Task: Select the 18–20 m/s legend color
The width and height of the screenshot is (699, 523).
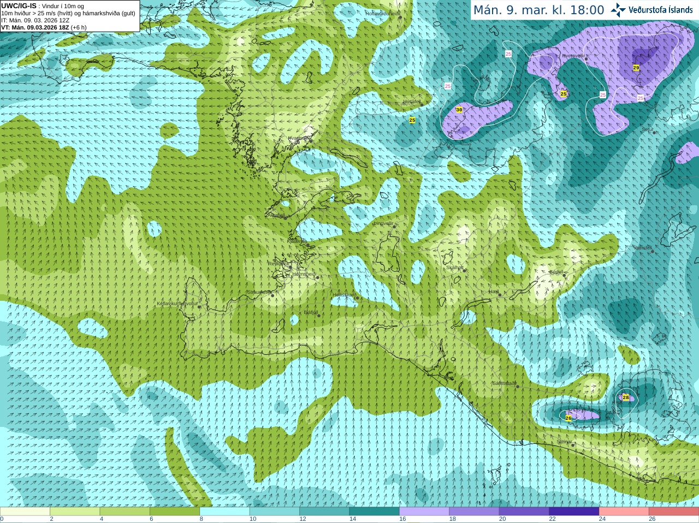Action: coord(475,512)
